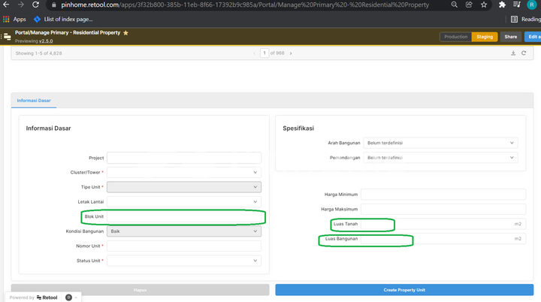Open the Status Unit dropdown
Viewport: 541px width, 302px height.
pyautogui.click(x=184, y=261)
